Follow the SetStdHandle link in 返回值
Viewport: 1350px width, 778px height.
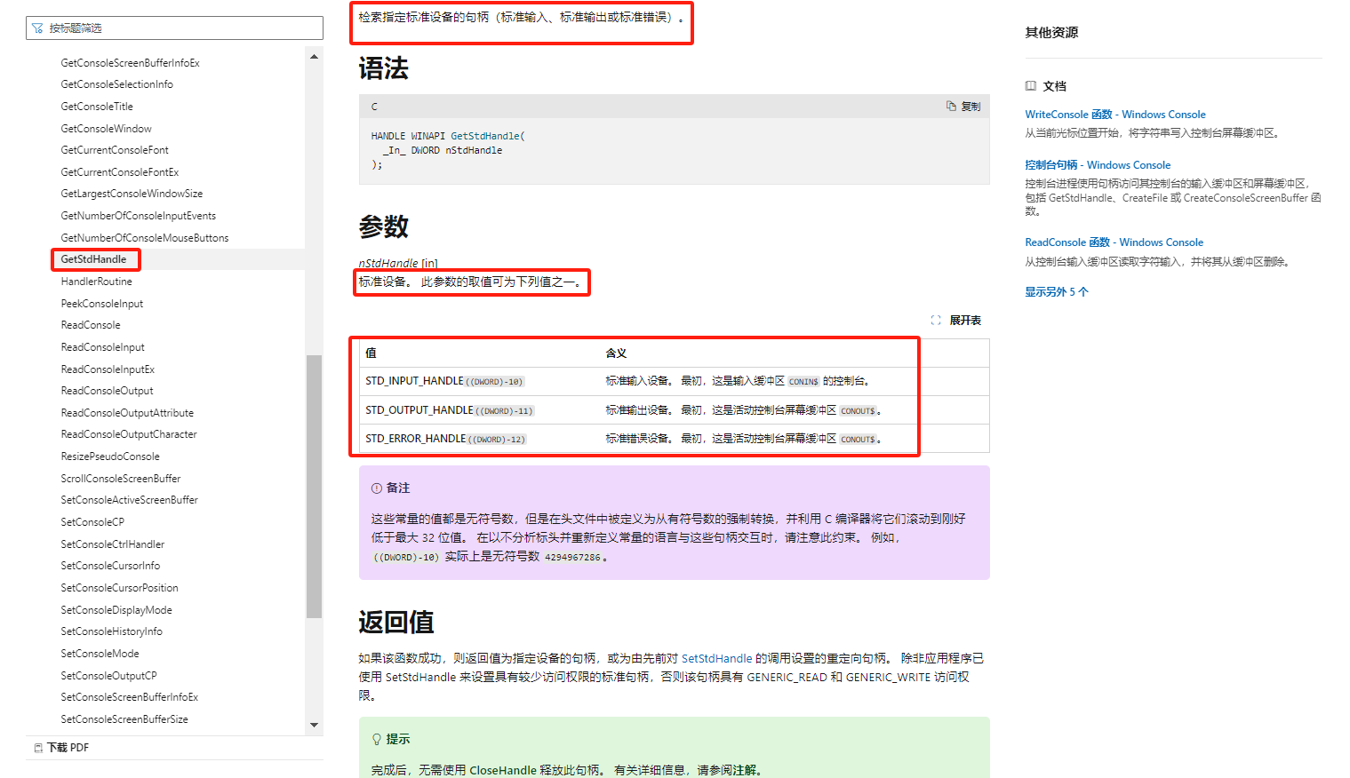pos(716,659)
